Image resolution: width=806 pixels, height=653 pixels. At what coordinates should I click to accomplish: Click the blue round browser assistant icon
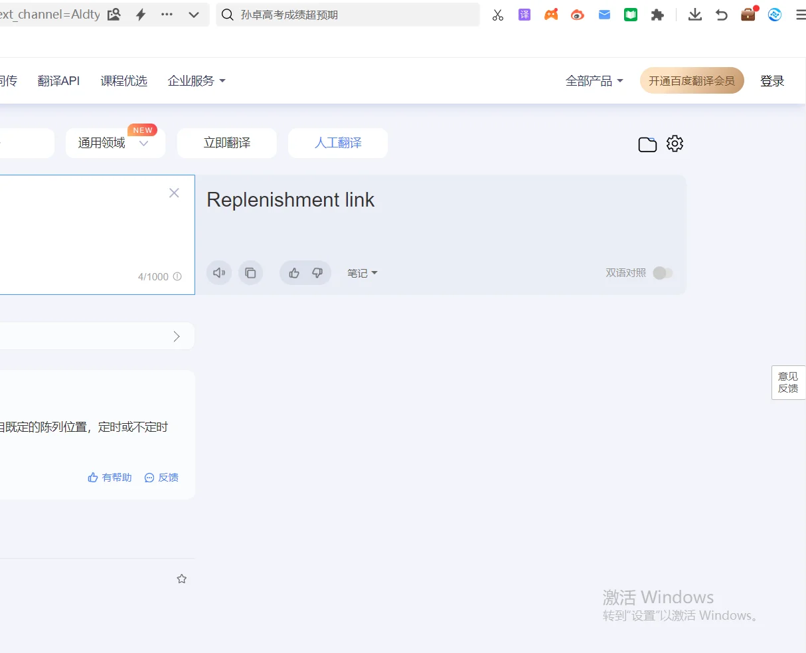pyautogui.click(x=775, y=15)
